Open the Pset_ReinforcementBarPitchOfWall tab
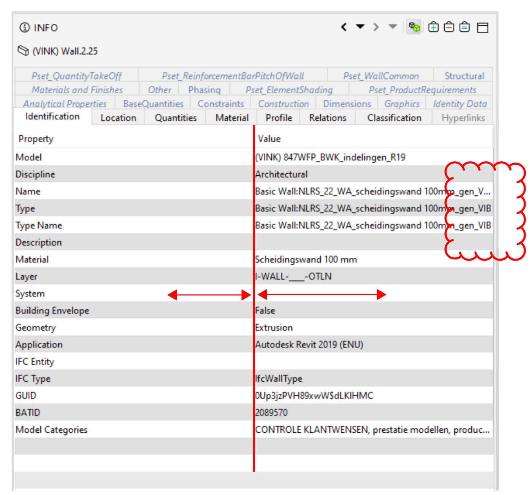 click(233, 76)
